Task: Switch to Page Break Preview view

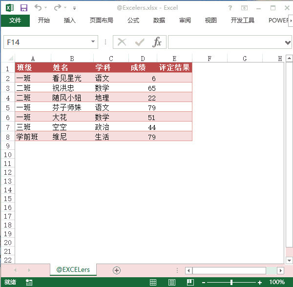Action: pos(190,282)
